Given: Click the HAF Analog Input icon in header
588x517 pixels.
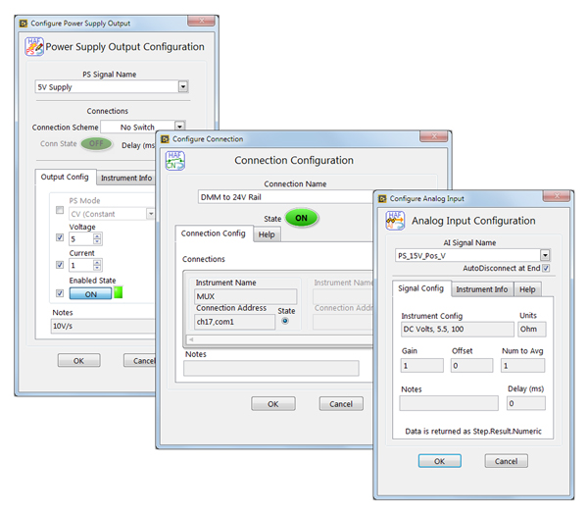Looking at the screenshot, I should tap(395, 221).
